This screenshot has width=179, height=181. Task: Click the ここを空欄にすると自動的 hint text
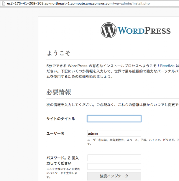tap(63, 173)
